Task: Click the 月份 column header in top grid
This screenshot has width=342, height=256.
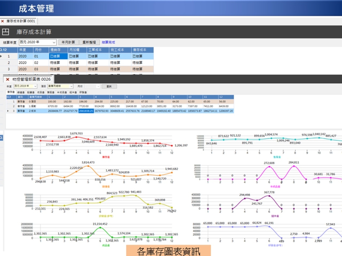Action: (x=41, y=50)
